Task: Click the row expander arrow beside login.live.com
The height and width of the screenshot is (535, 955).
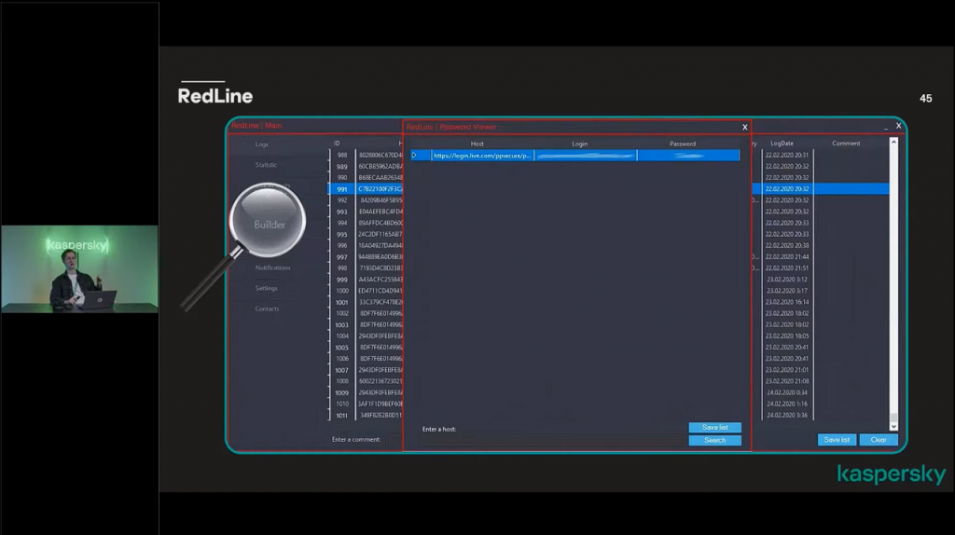Action: (x=414, y=156)
